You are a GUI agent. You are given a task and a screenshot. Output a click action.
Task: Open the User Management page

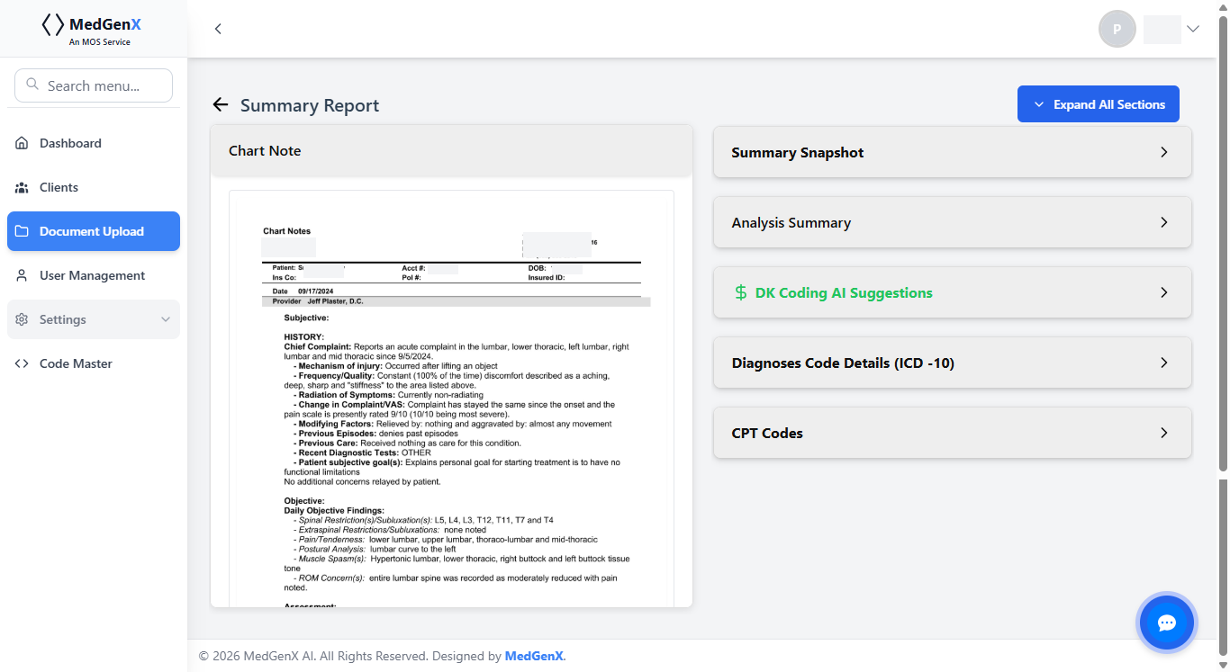point(93,275)
